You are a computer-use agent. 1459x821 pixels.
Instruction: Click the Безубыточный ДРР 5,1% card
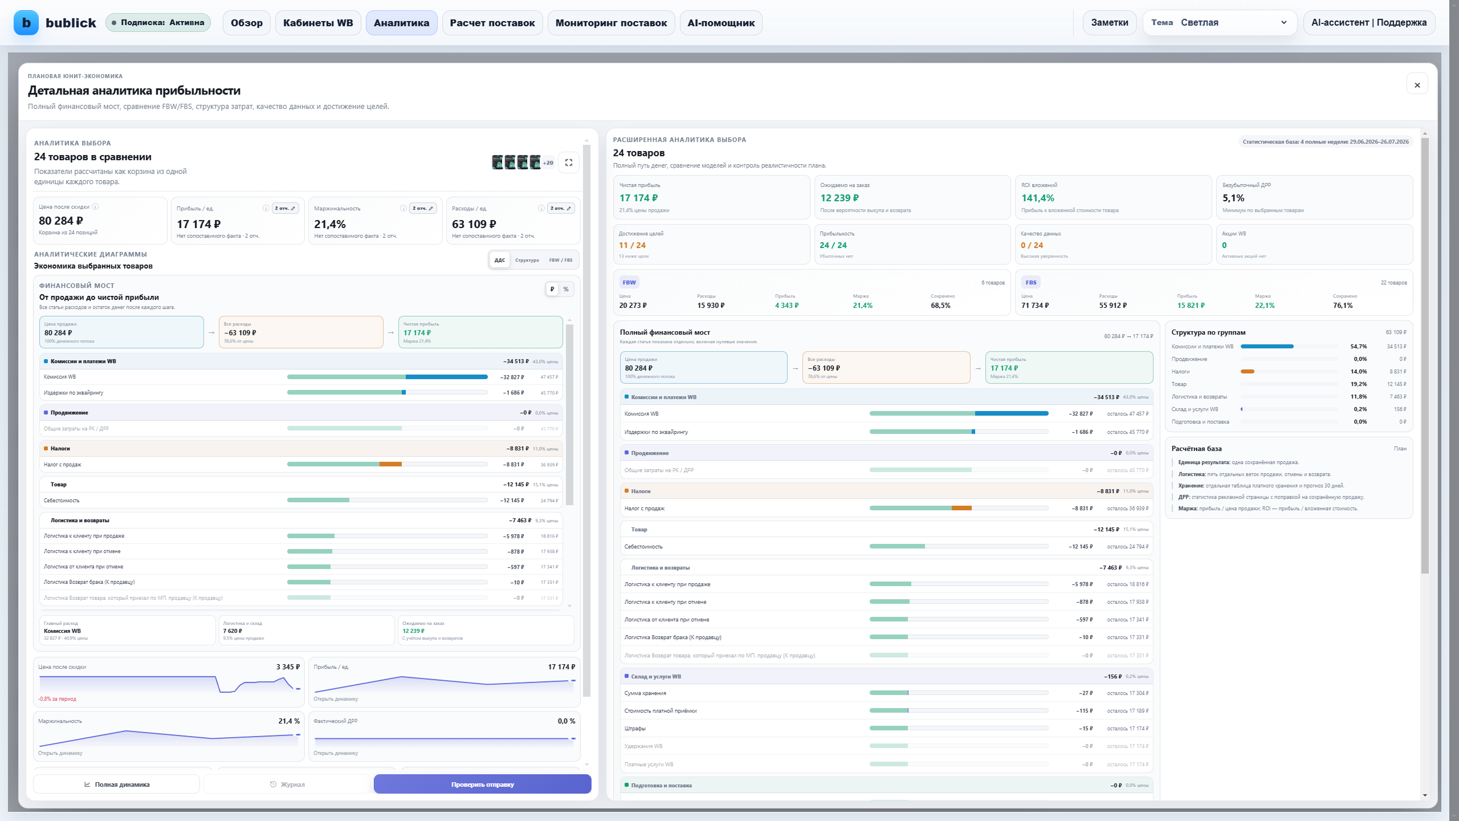[1314, 197]
